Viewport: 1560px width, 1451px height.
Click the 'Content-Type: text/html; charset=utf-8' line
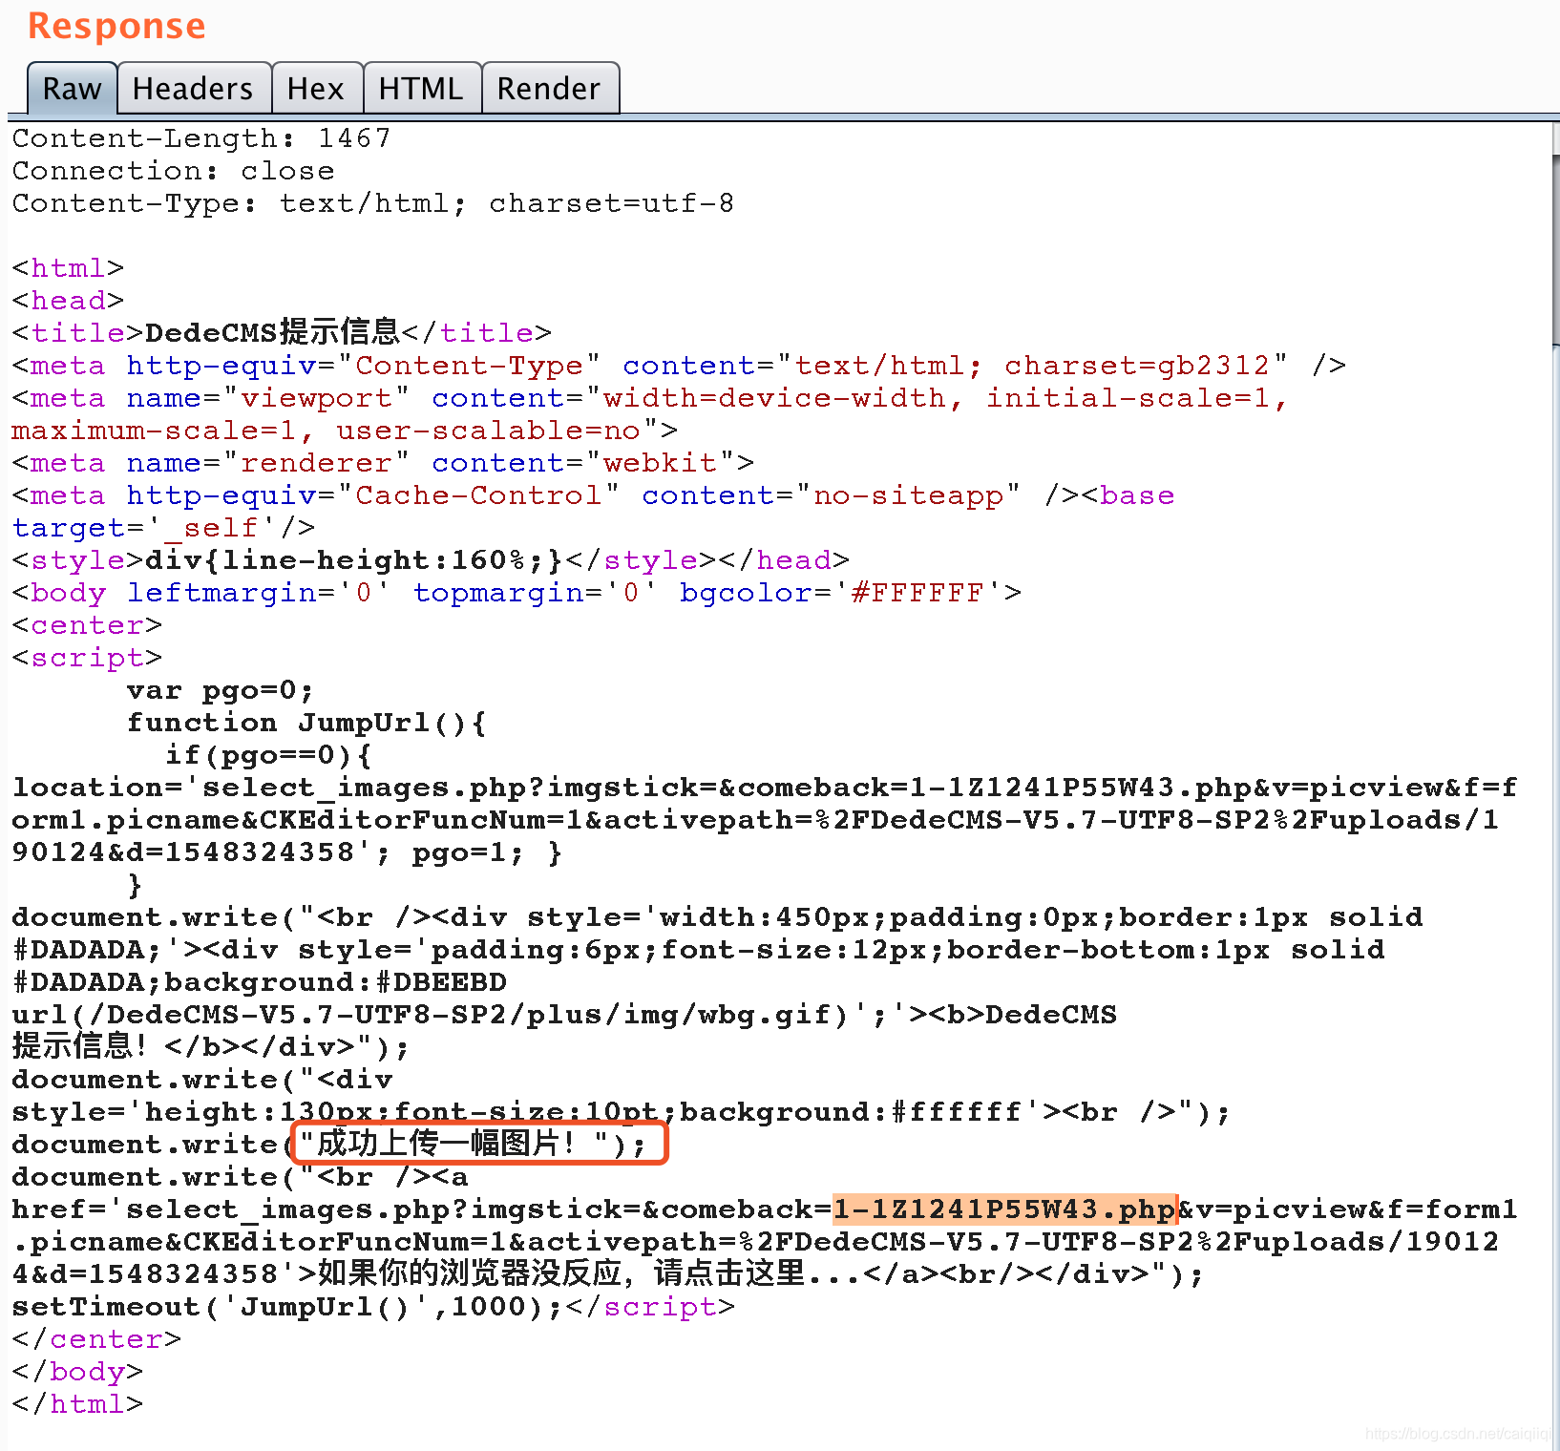(373, 203)
